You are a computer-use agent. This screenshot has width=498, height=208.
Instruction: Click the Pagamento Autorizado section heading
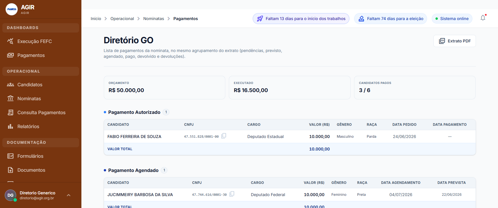coord(134,112)
